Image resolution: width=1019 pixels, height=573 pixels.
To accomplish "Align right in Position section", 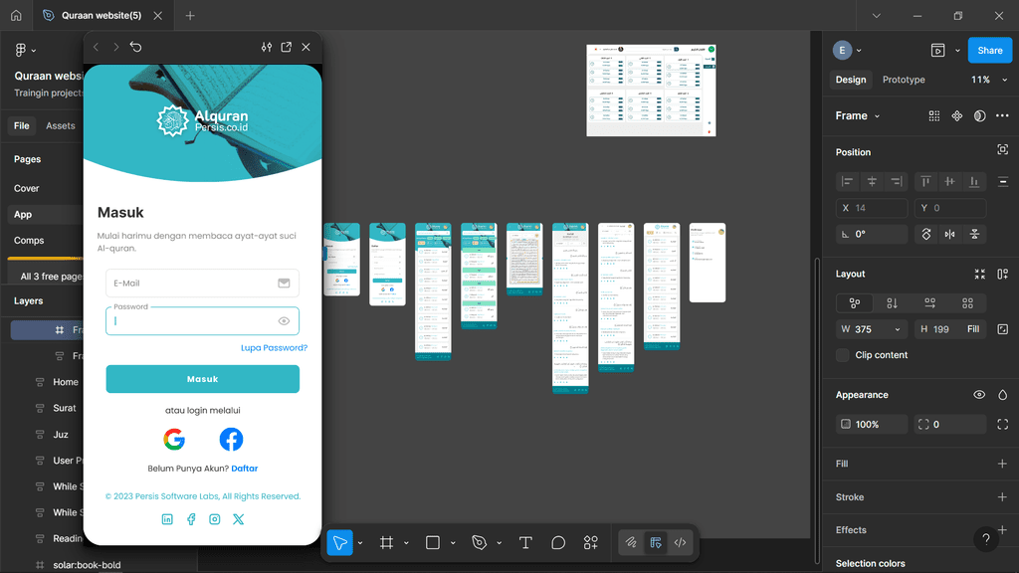I will pos(897,181).
